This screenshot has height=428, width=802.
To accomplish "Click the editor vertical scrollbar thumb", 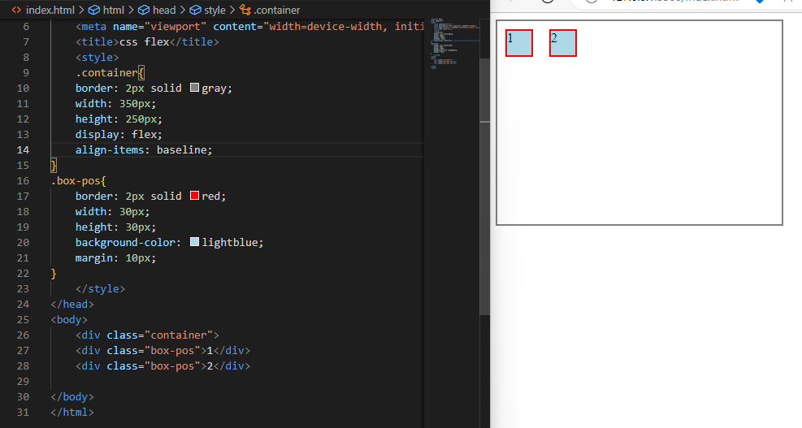I will click(x=484, y=187).
